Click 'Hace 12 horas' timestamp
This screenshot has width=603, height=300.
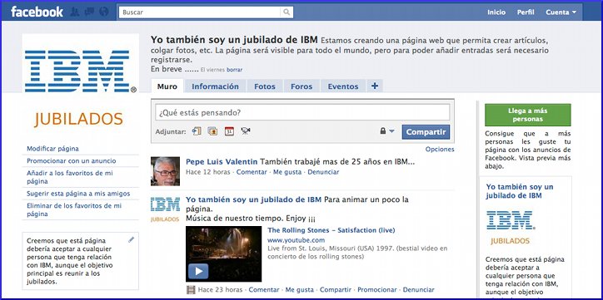(x=208, y=172)
